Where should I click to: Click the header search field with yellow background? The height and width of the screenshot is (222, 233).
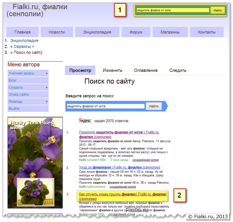coord(173,10)
